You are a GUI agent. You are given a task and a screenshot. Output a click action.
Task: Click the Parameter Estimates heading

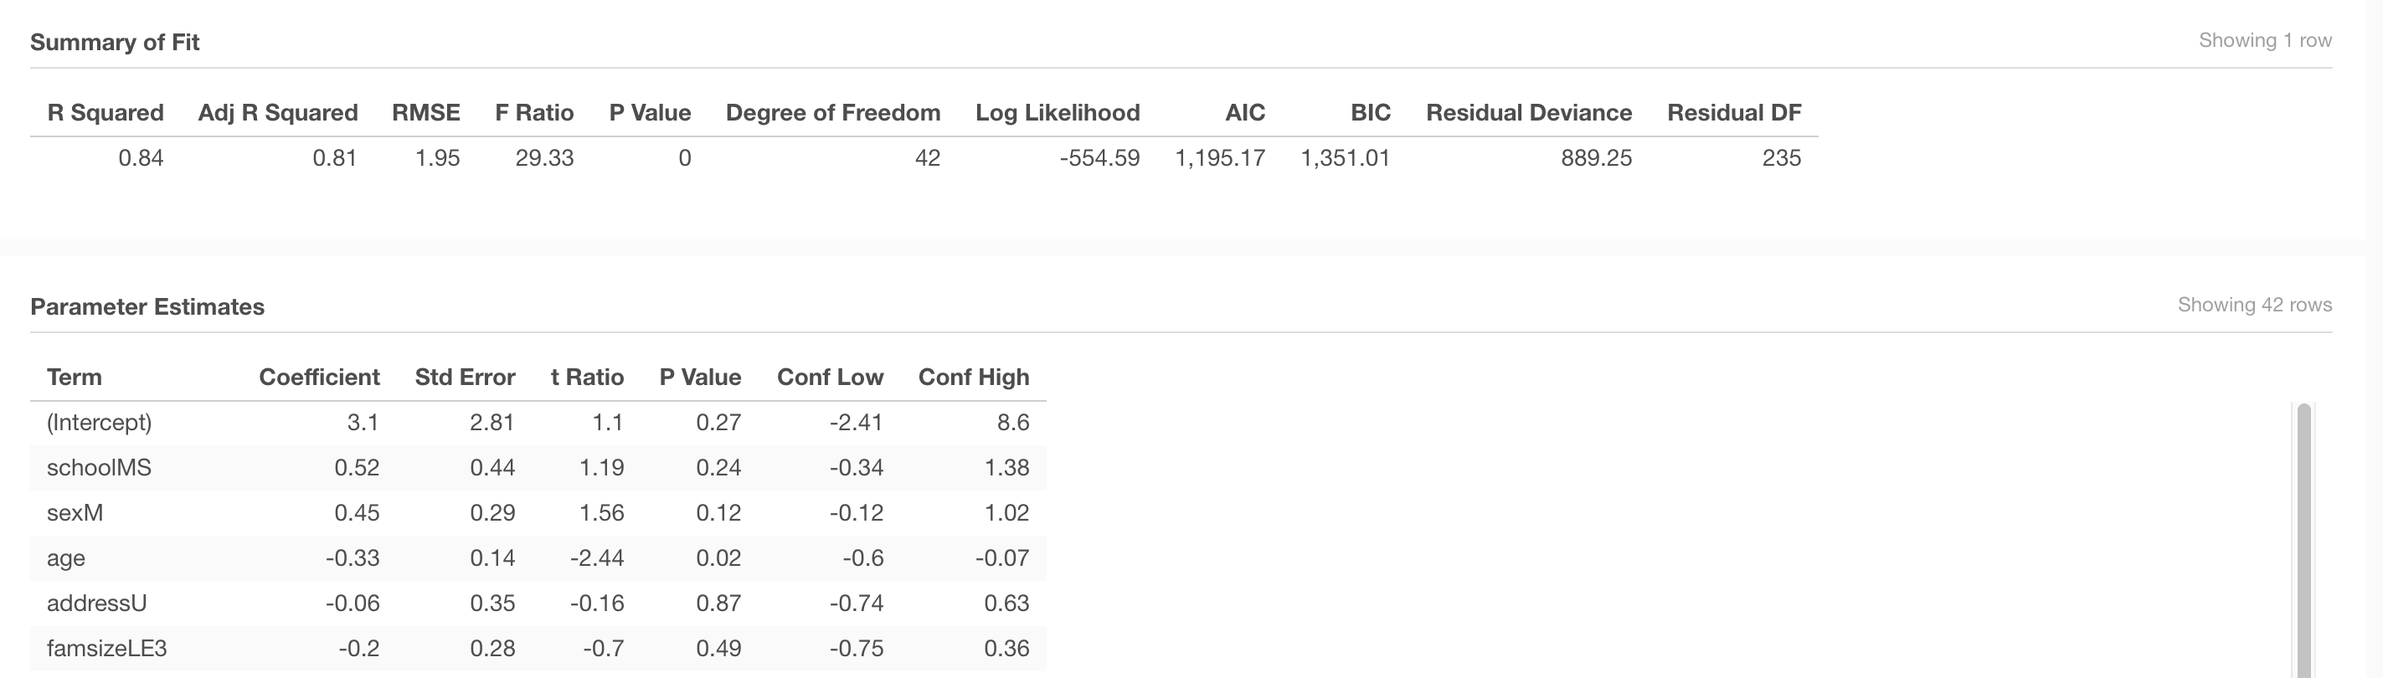[x=147, y=307]
